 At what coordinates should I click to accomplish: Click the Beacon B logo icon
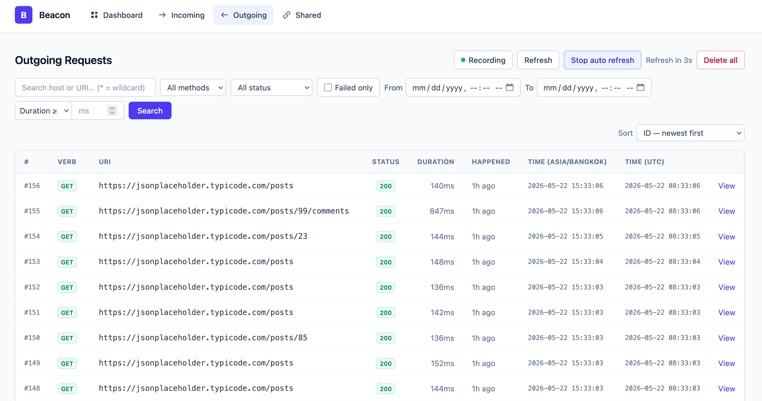point(23,15)
